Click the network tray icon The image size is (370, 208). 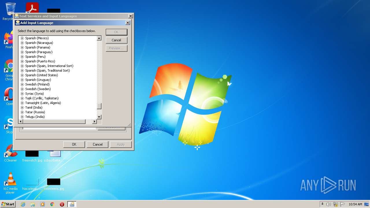click(336, 204)
